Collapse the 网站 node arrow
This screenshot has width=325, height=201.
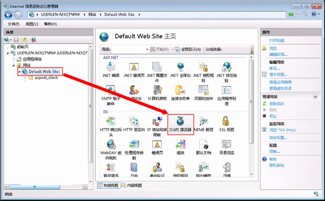coord(14,65)
